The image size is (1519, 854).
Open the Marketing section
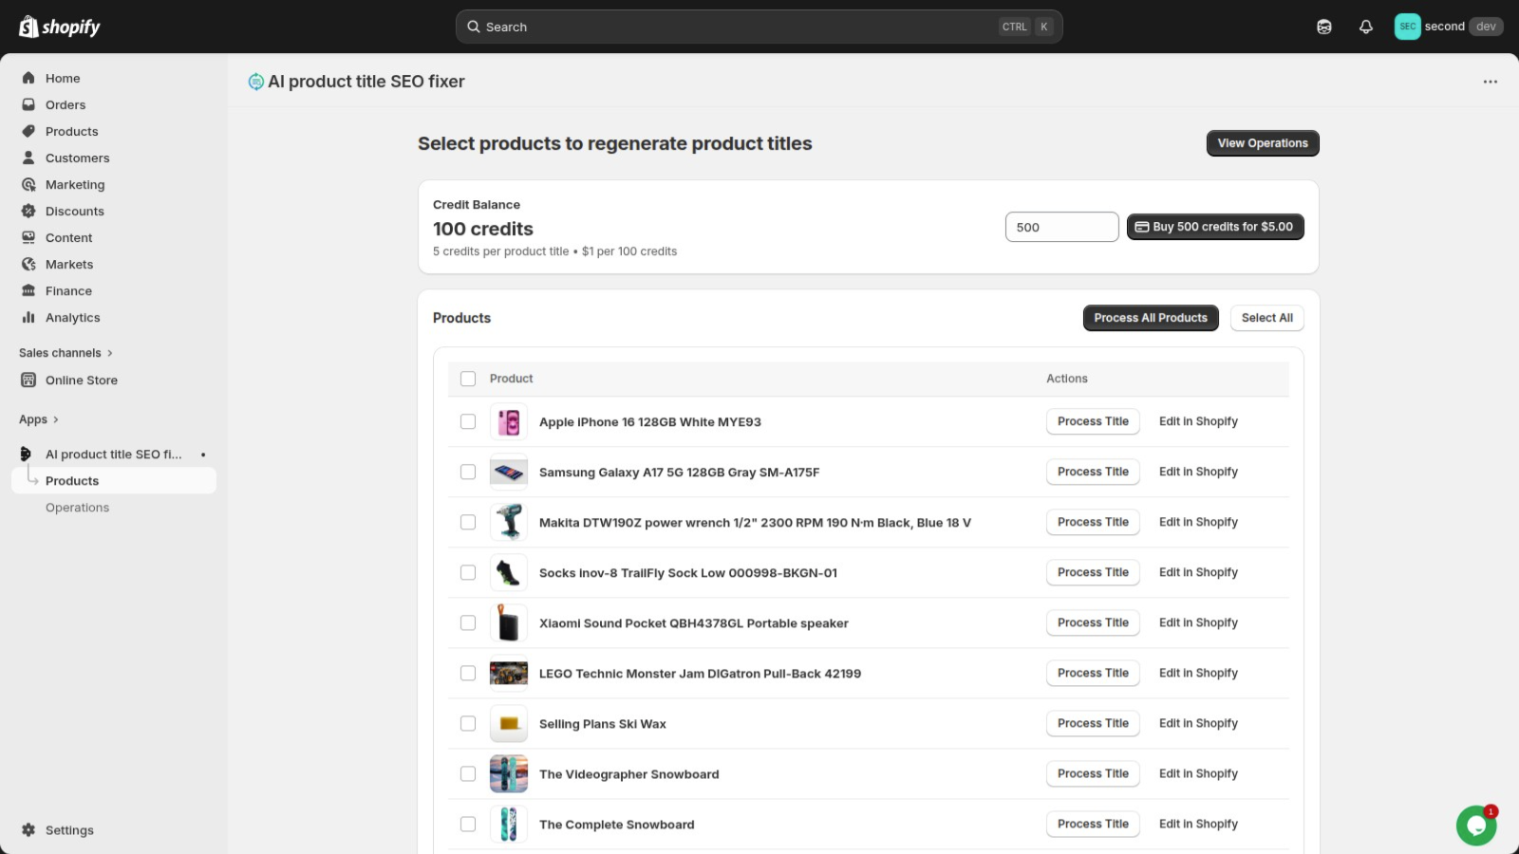[75, 184]
